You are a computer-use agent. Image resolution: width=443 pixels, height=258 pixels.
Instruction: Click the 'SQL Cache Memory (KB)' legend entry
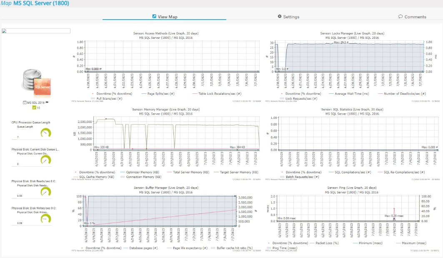tap(94, 177)
